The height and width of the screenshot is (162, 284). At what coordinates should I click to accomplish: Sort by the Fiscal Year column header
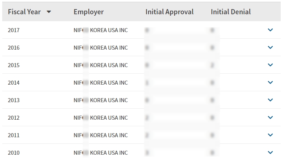coord(24,12)
